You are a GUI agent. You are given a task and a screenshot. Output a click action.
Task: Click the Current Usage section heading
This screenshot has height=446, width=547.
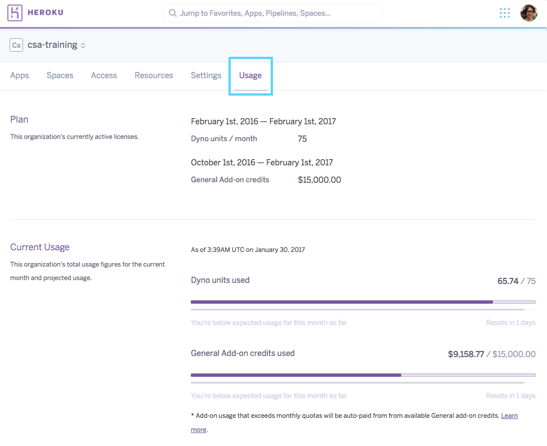tap(40, 247)
